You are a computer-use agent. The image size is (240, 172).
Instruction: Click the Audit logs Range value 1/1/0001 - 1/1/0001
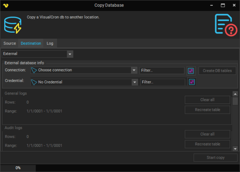tap(44, 145)
